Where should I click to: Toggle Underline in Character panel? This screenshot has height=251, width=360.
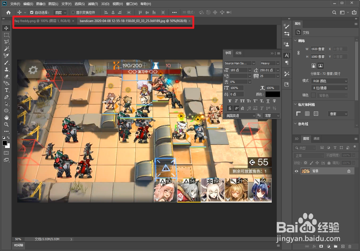(268, 101)
